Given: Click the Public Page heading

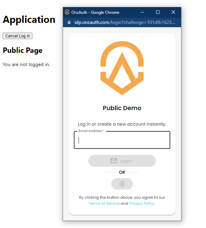Looking at the screenshot, I should click(23, 51).
